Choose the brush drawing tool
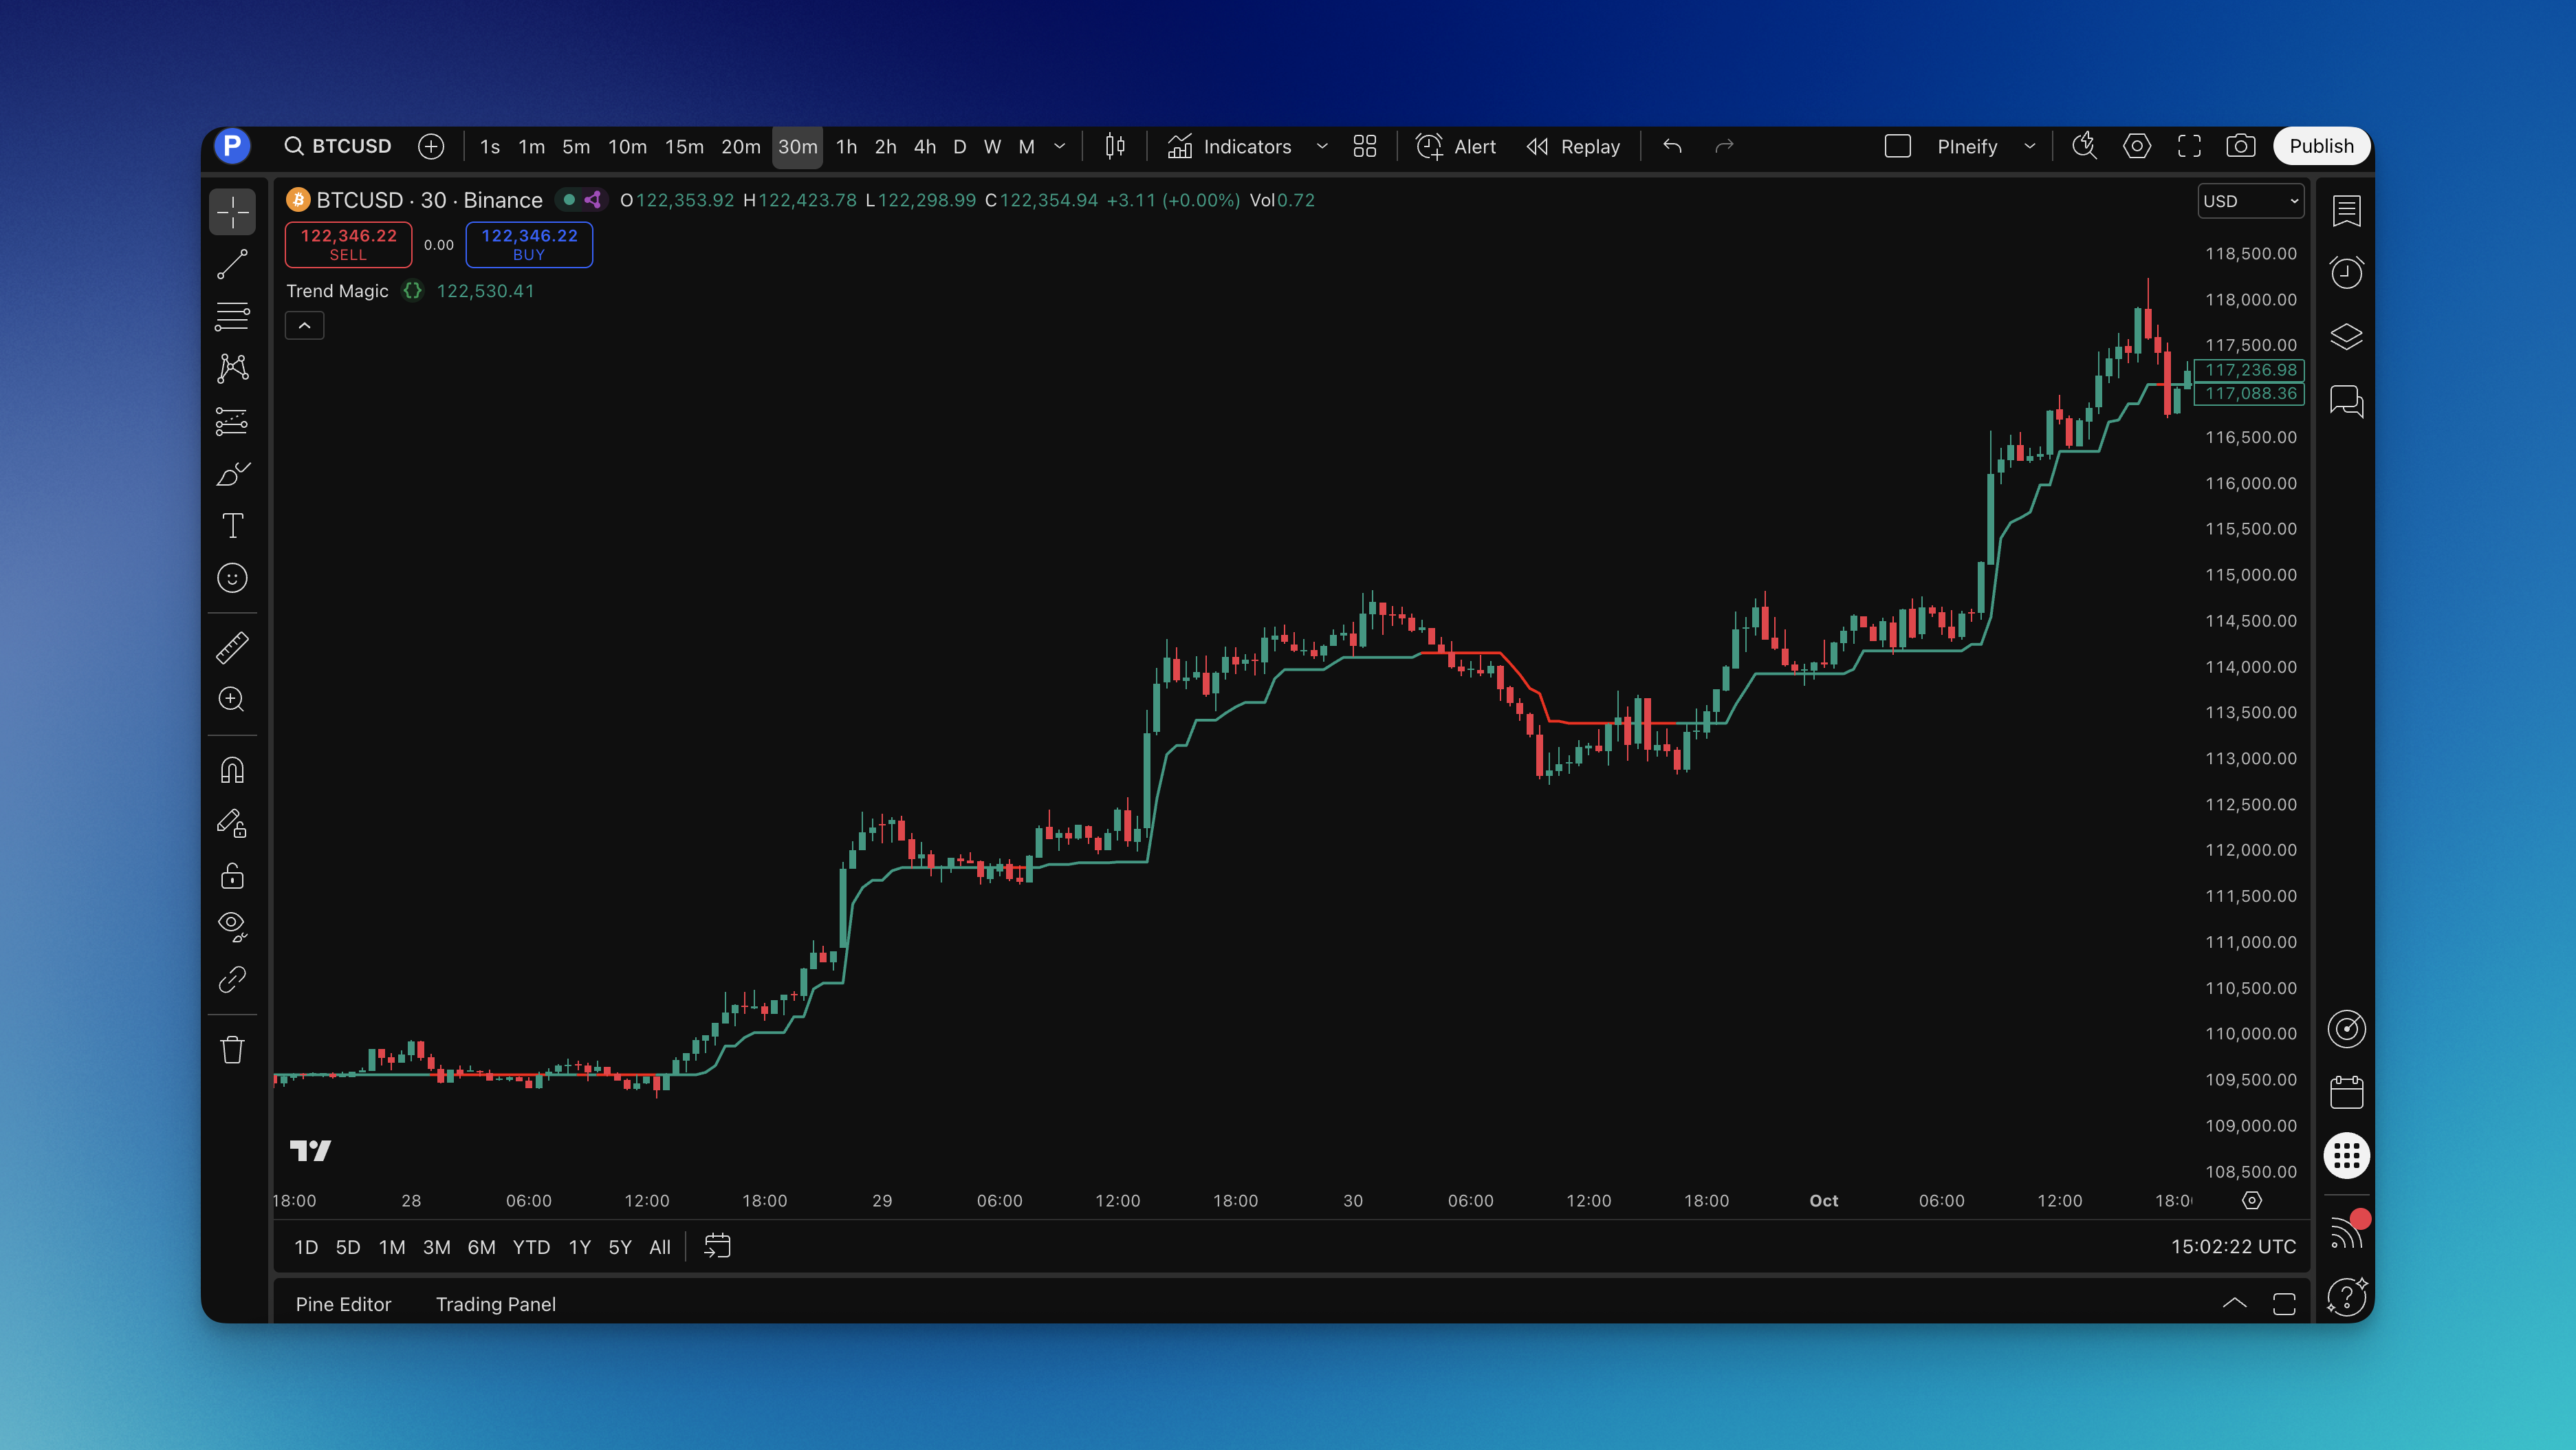This screenshot has width=2576, height=1450. (x=232, y=473)
